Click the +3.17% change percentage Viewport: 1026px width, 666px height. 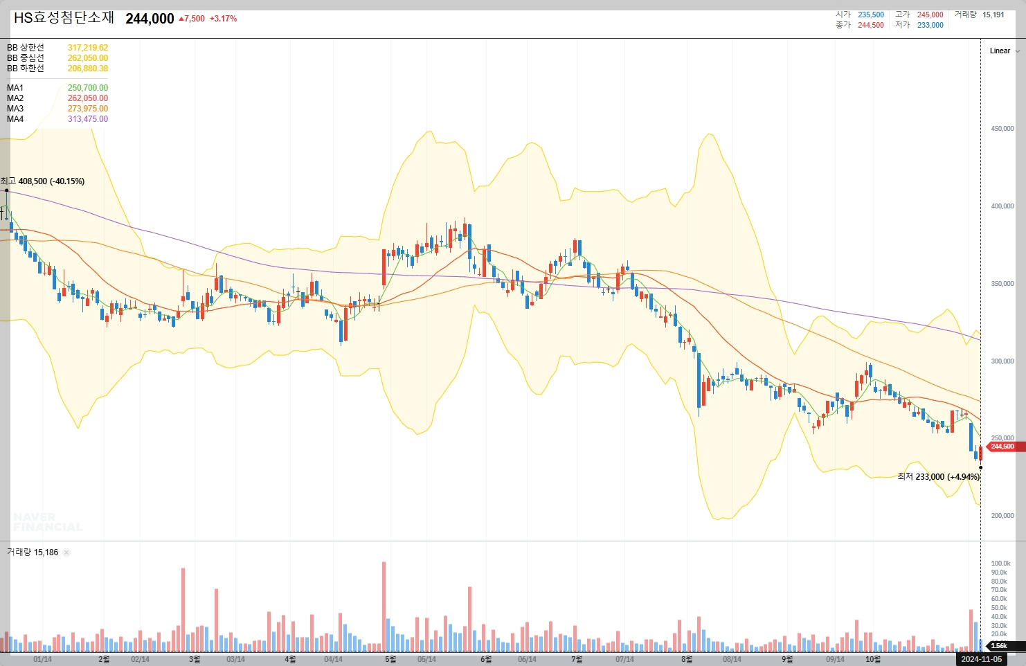point(223,19)
